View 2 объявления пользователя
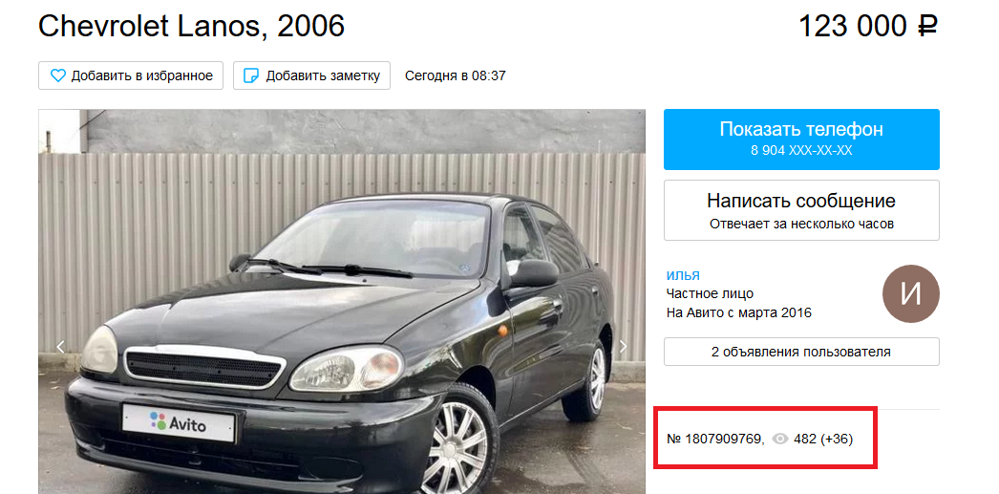 pos(801,352)
